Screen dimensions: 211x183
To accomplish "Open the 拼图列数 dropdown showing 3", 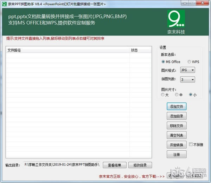I will [187, 79].
